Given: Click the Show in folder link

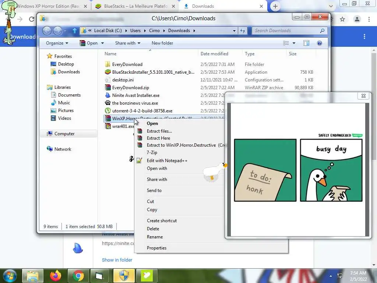Looking at the screenshot, I should pos(117,260).
